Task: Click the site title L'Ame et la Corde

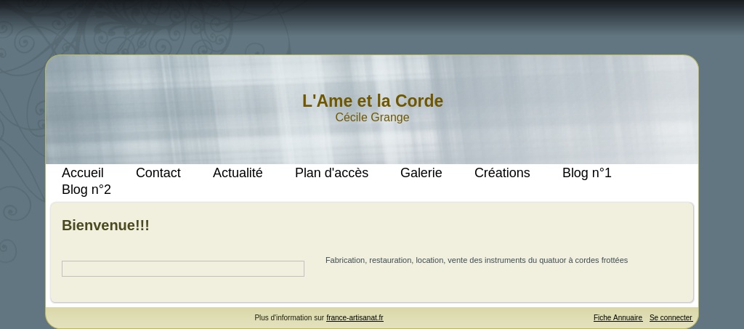Action: click(x=373, y=101)
